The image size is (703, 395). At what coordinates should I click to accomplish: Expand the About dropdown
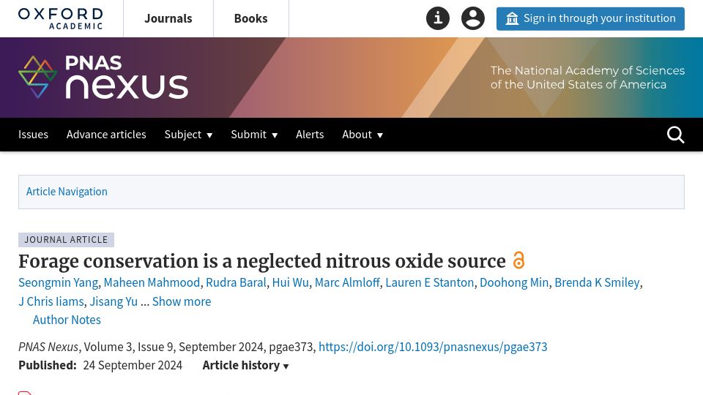pyautogui.click(x=362, y=135)
